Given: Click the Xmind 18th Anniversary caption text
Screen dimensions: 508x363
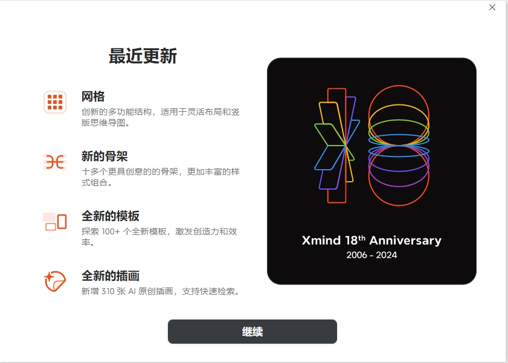Looking at the screenshot, I should (x=371, y=240).
